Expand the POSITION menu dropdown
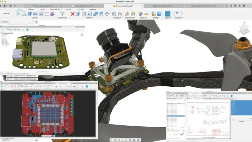Screen dimensions: 252x142 pyautogui.click(x=179, y=18)
